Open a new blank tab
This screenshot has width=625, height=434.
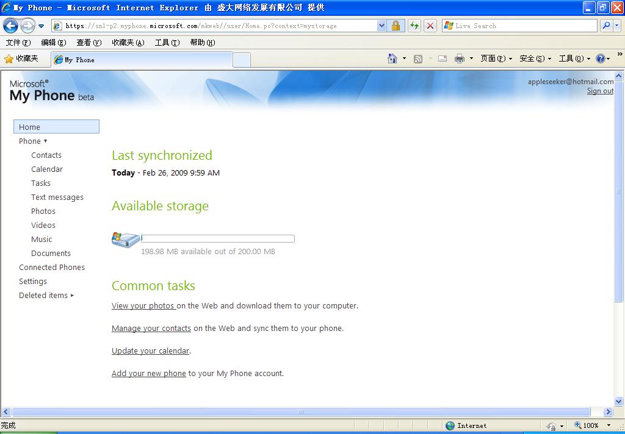click(242, 60)
